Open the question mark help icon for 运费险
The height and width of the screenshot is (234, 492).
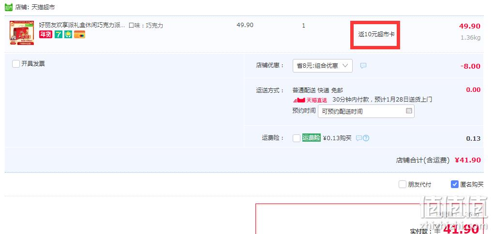click(366, 138)
